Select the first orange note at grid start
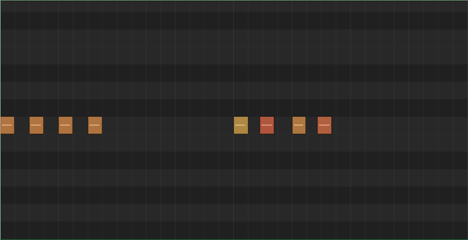 (x=7, y=126)
